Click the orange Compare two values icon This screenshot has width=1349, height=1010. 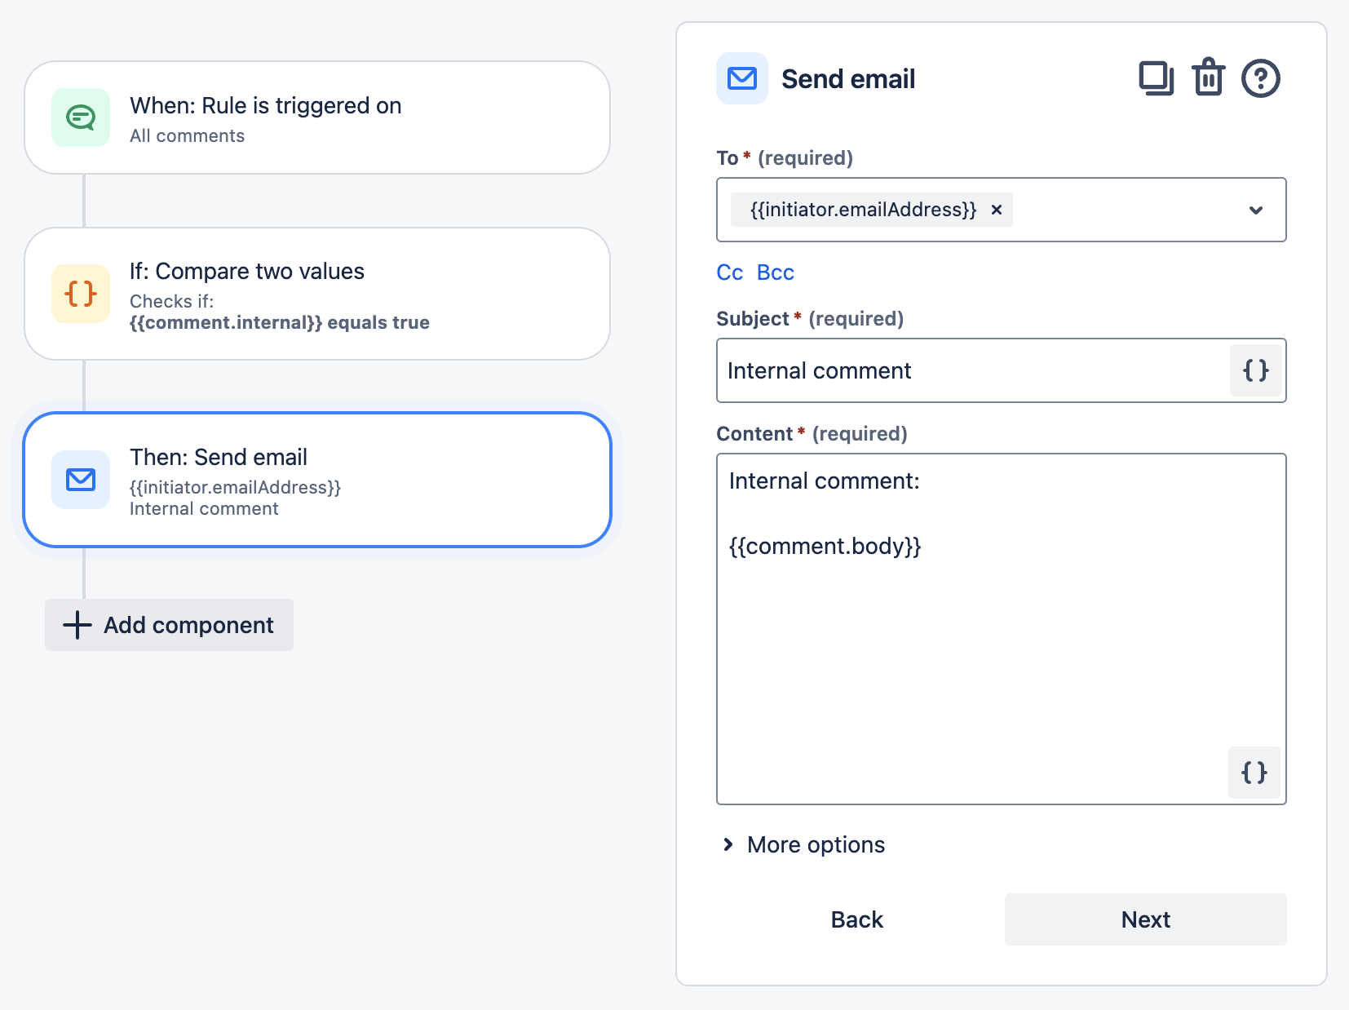point(81,294)
